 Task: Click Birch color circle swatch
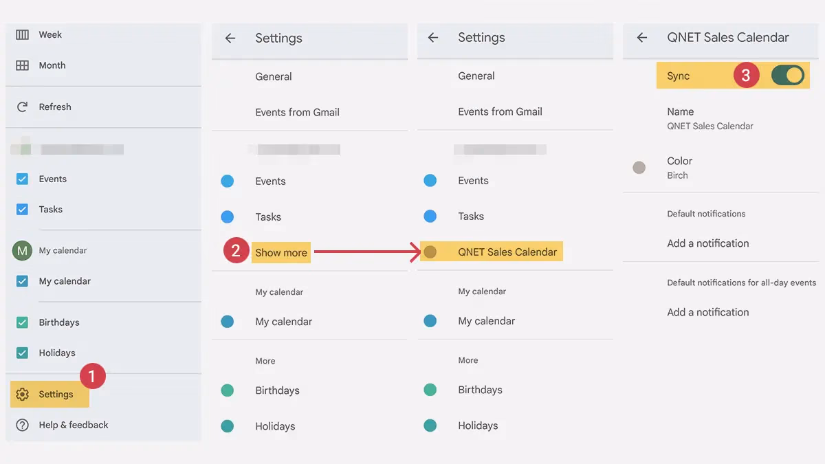click(x=639, y=167)
